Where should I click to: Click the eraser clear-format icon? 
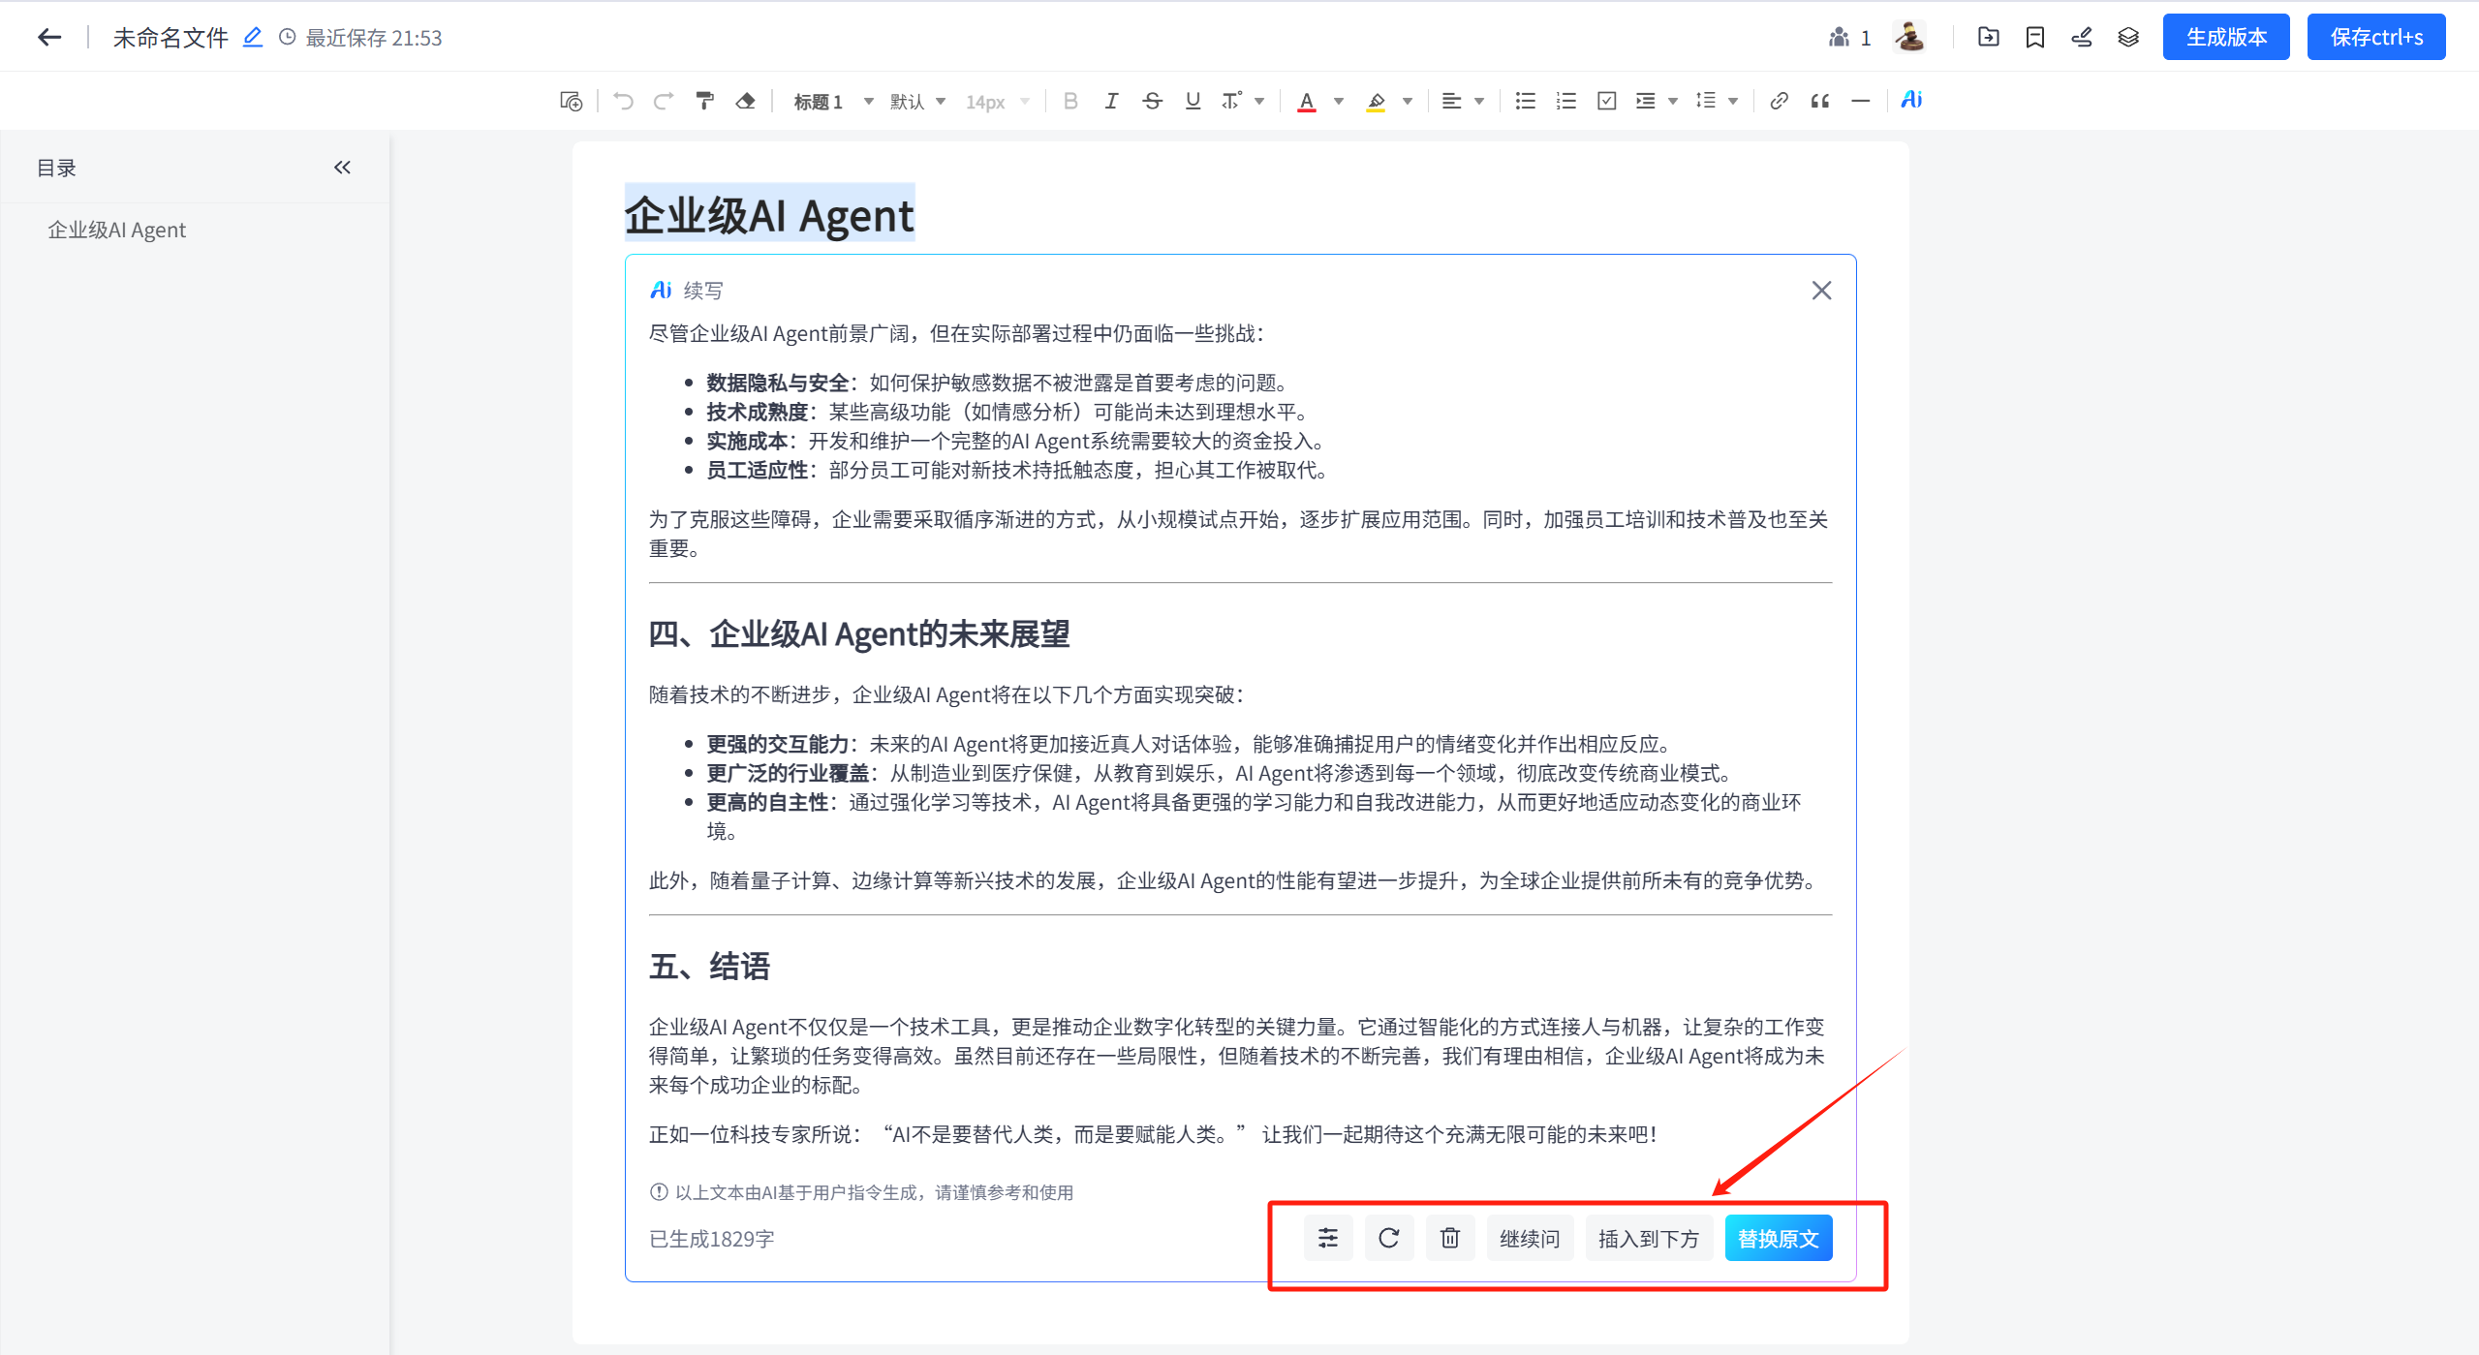[x=745, y=101]
